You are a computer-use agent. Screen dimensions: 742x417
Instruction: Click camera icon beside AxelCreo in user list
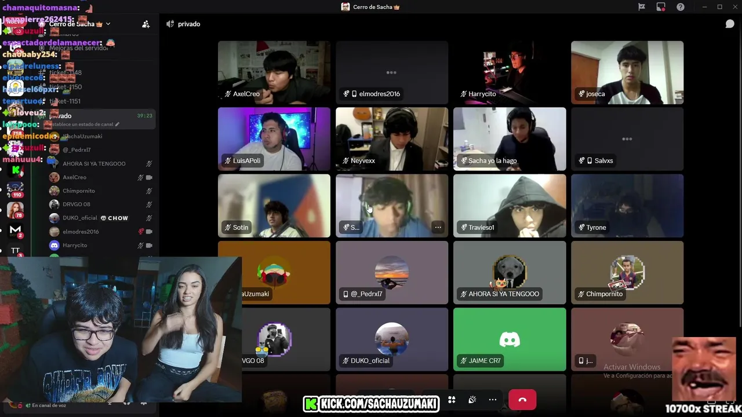(x=149, y=177)
